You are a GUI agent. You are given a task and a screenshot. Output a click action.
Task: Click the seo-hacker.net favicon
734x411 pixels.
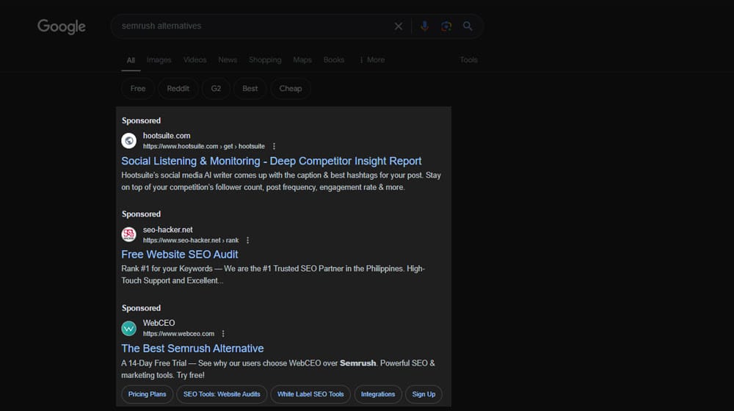coord(128,234)
